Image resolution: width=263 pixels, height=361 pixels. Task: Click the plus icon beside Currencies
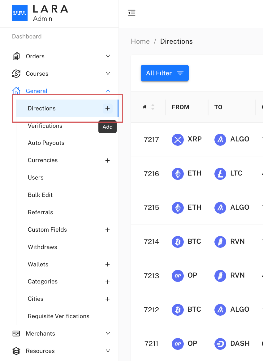(107, 160)
